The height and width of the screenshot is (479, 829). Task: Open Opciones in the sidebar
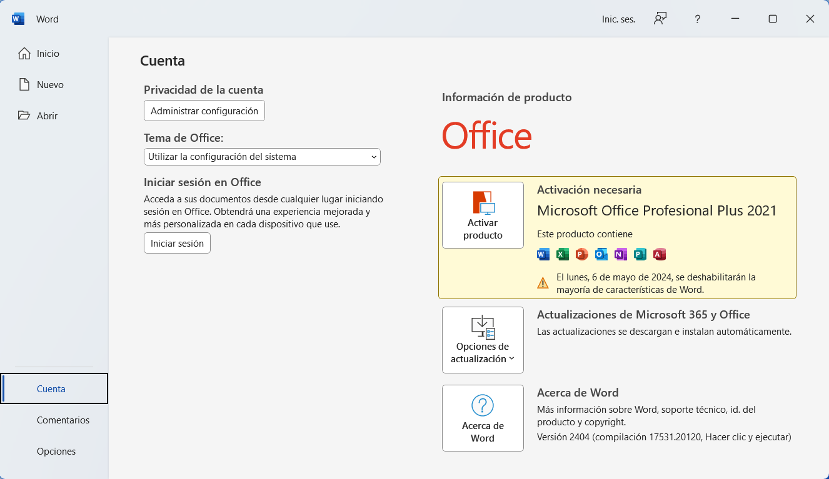coord(54,452)
